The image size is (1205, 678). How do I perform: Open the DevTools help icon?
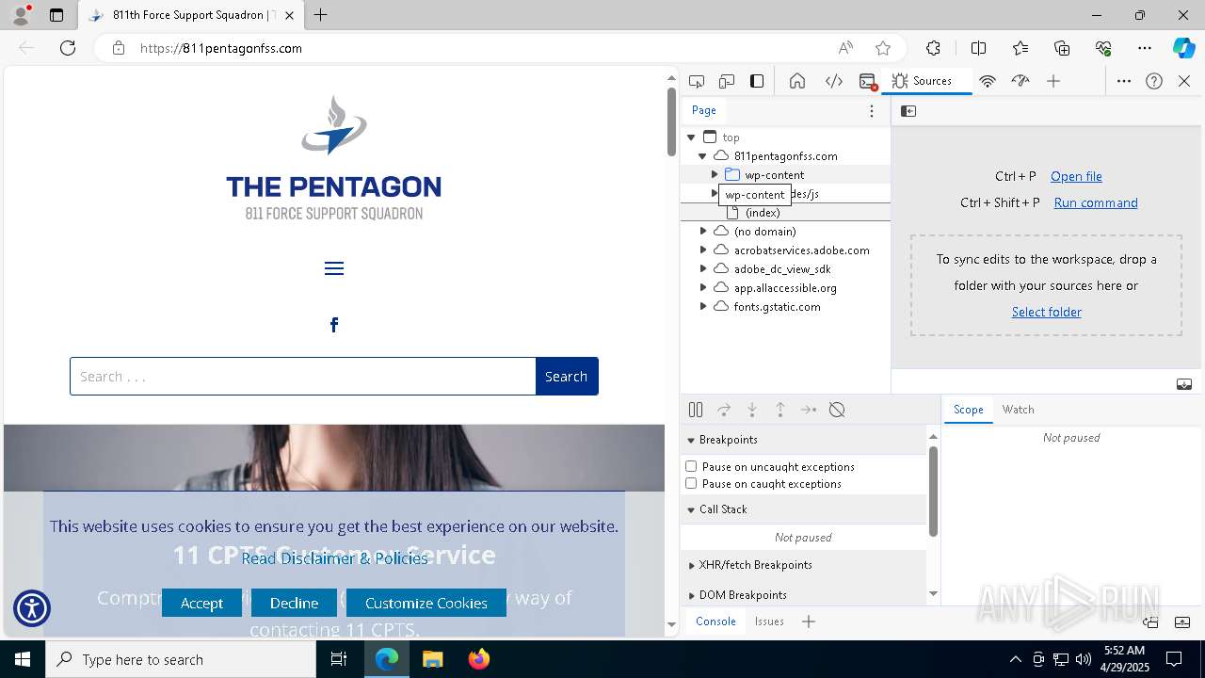click(x=1154, y=81)
